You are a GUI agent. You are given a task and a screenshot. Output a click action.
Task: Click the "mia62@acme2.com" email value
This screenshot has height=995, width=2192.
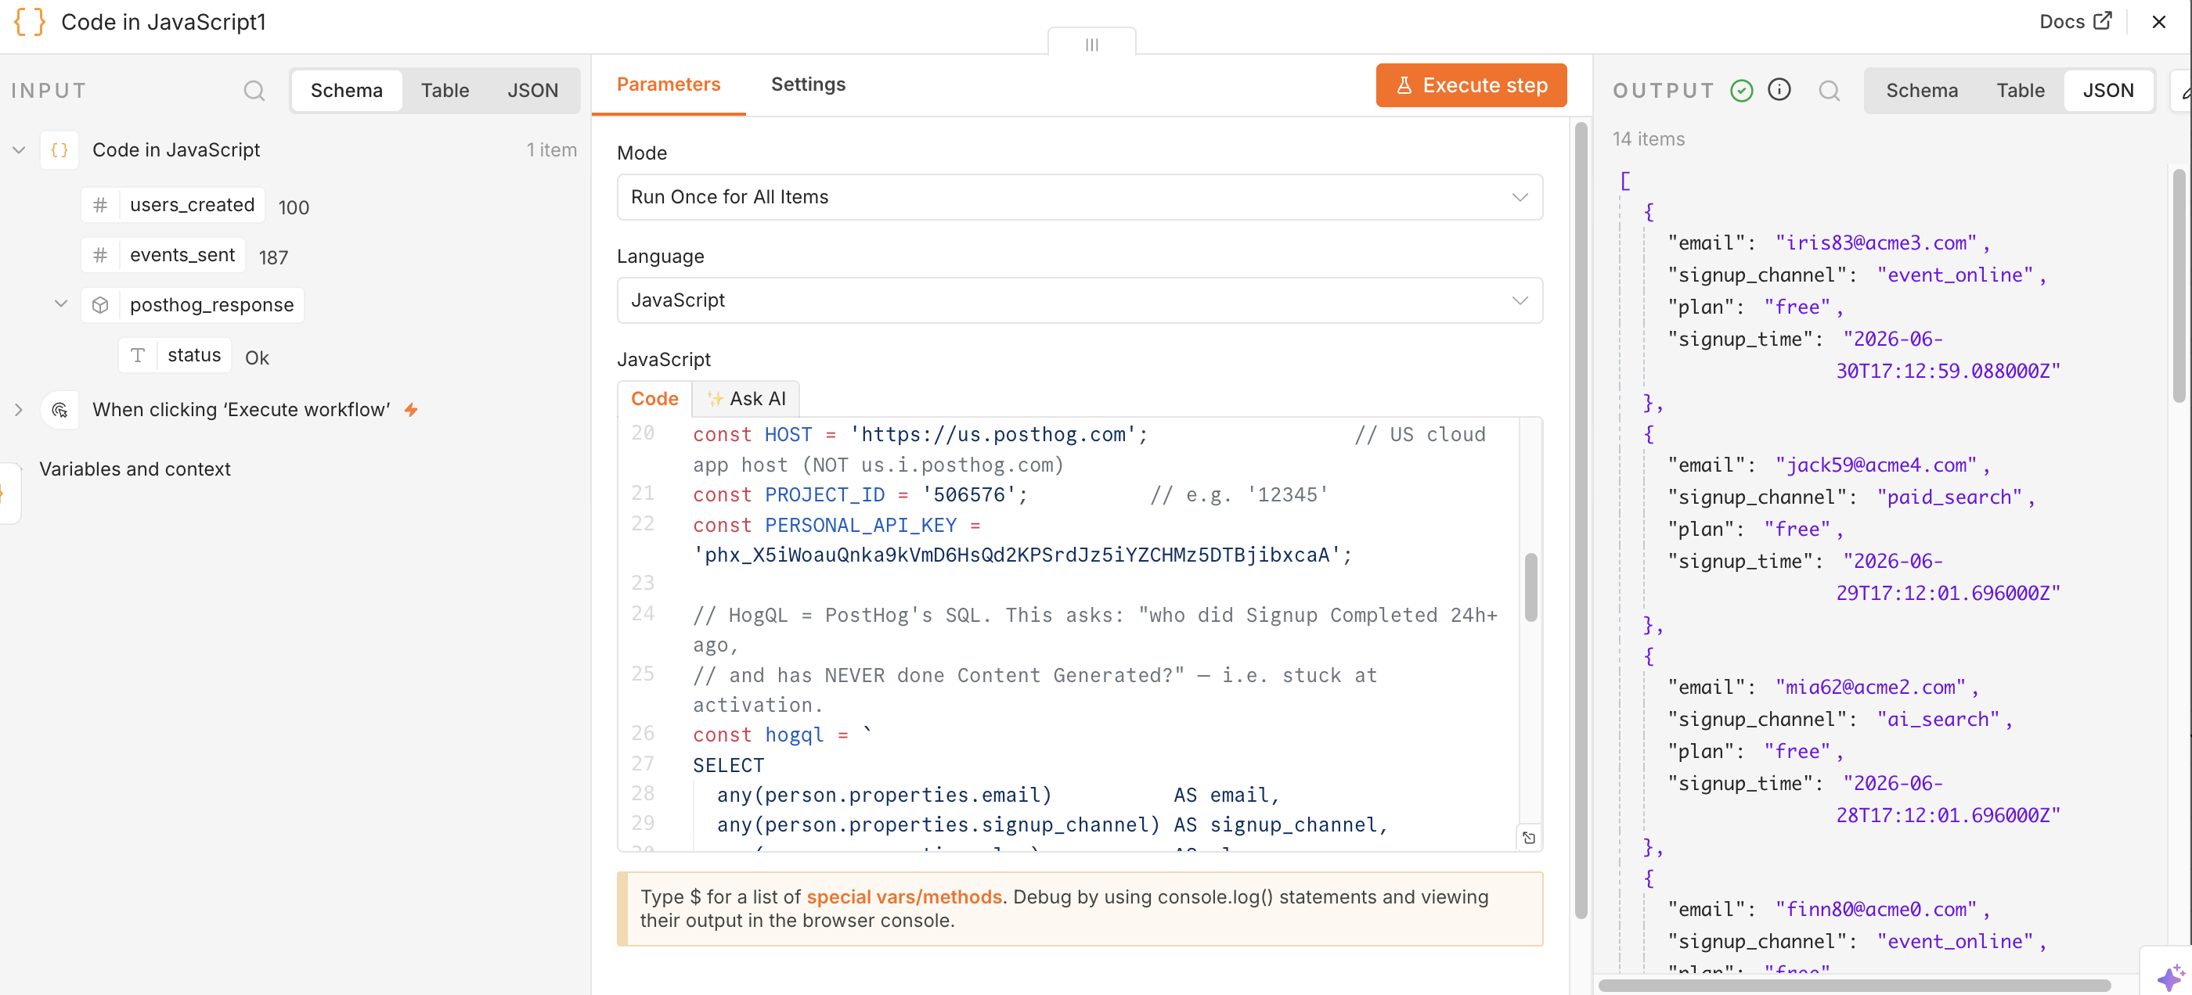click(x=1870, y=687)
